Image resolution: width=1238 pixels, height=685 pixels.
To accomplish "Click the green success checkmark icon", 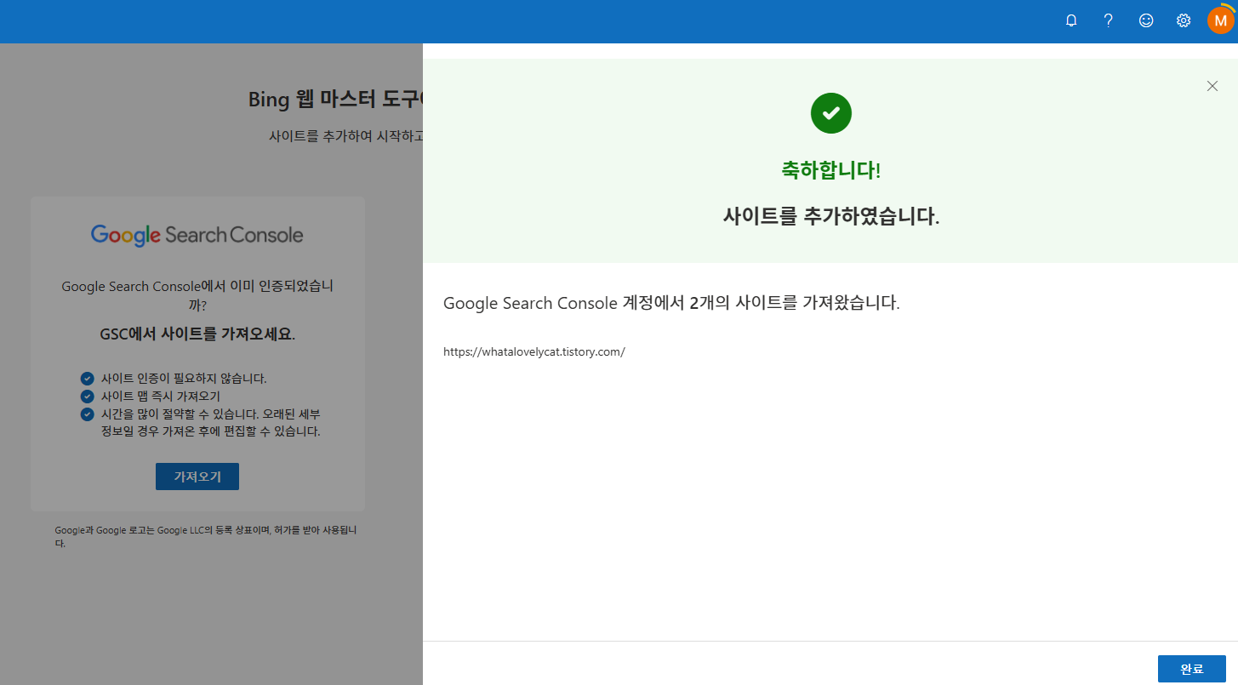I will [831, 112].
